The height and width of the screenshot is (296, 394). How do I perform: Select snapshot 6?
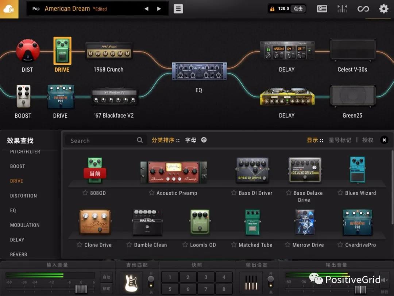(x=188, y=289)
